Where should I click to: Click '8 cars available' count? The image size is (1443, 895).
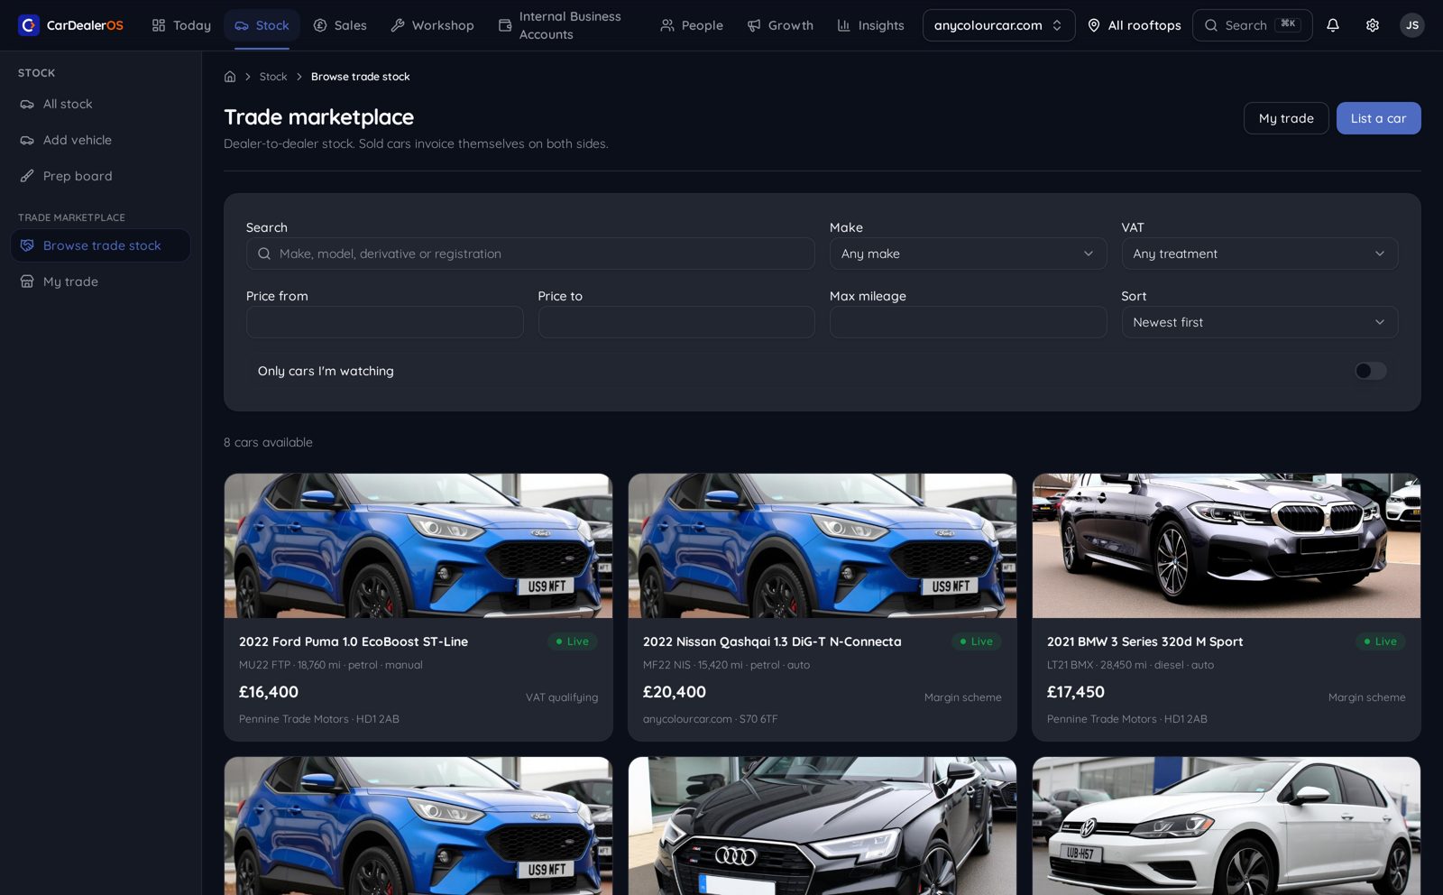point(268,442)
